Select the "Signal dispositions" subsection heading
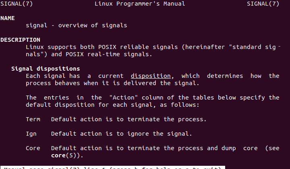 (46, 69)
